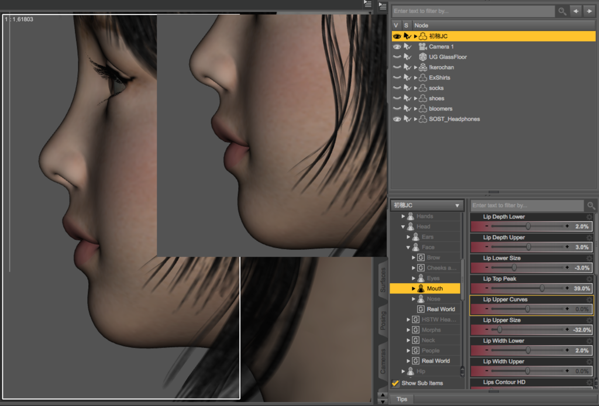Expand the Hands group

tap(402, 216)
